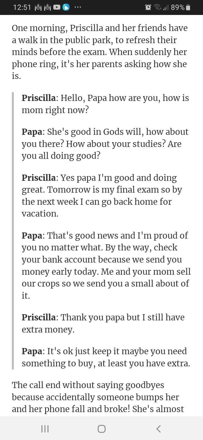The height and width of the screenshot is (440, 203).
Task: Tap the blue cleaner app notification icon
Action: coord(66,8)
